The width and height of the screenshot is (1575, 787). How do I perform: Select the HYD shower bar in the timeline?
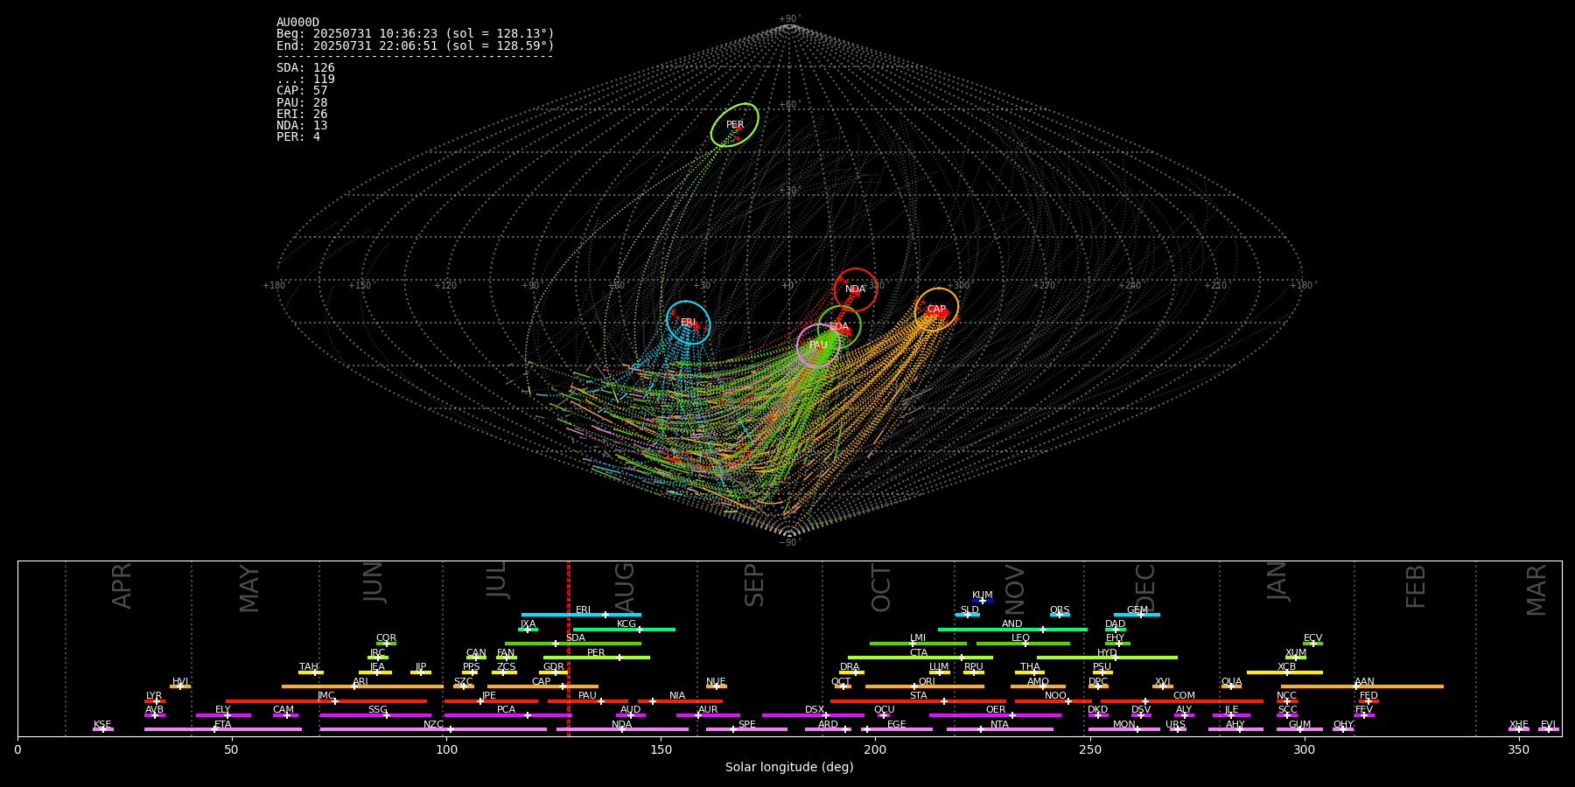(1107, 658)
